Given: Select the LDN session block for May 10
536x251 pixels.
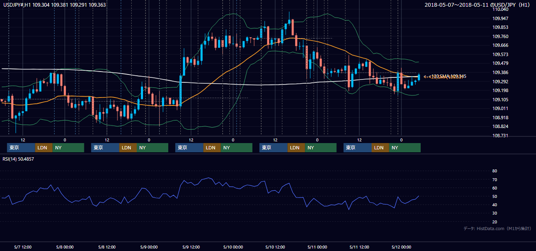Looking at the screenshot, I should [x=296, y=148].
